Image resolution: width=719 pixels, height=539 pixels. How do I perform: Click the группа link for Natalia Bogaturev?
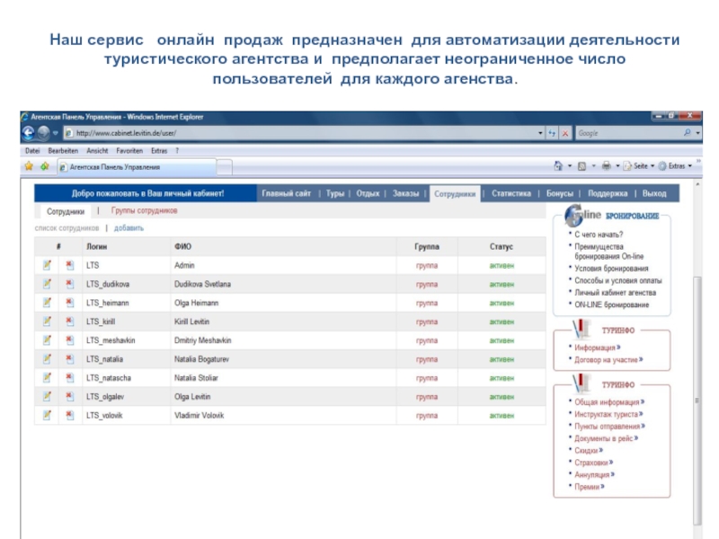click(x=426, y=359)
